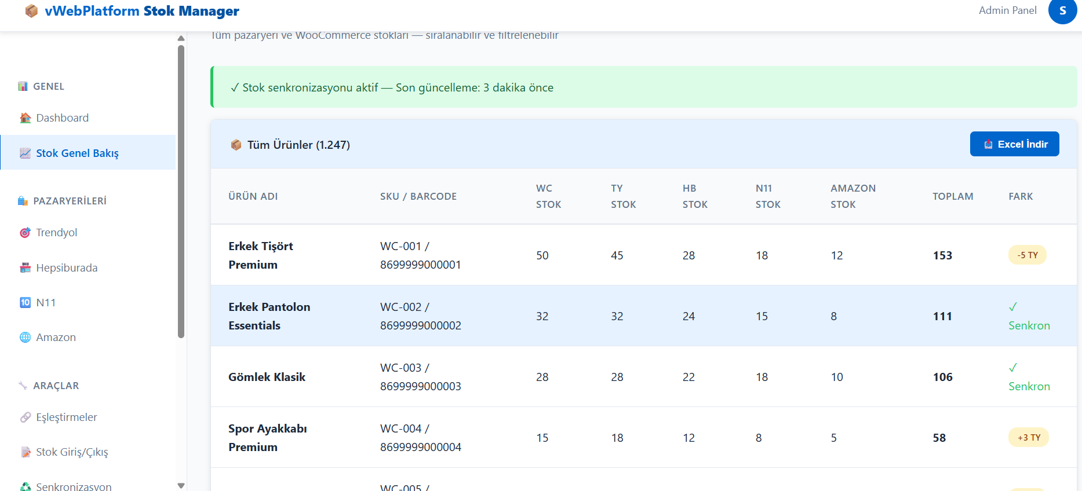Image resolution: width=1082 pixels, height=491 pixels.
Task: Click the Amazon globe icon
Action: 25,338
